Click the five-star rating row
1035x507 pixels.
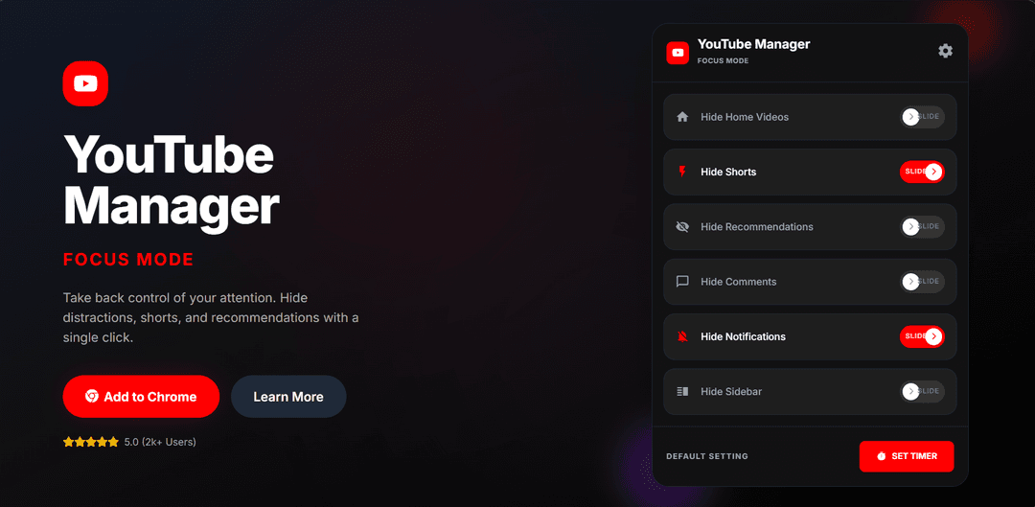tap(91, 442)
